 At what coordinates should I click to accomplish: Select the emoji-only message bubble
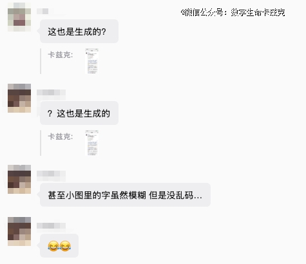point(59,246)
